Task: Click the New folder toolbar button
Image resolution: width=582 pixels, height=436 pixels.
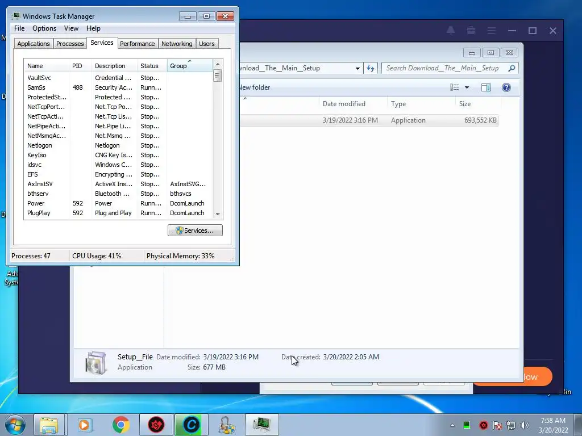Action: 255,87
